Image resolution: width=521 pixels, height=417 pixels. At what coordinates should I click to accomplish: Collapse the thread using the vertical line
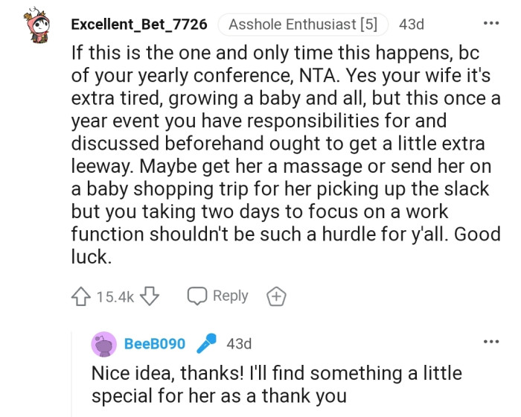(x=71, y=372)
